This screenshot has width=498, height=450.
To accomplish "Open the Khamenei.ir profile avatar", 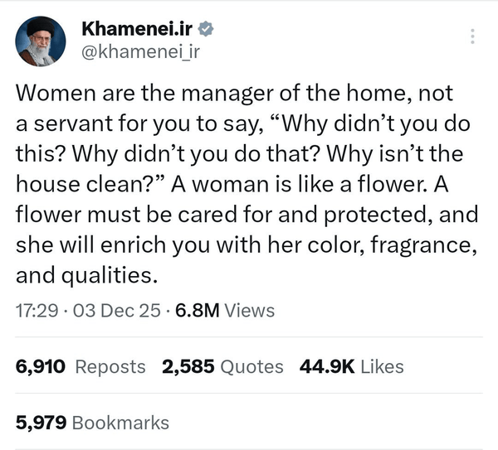I will coord(41,41).
